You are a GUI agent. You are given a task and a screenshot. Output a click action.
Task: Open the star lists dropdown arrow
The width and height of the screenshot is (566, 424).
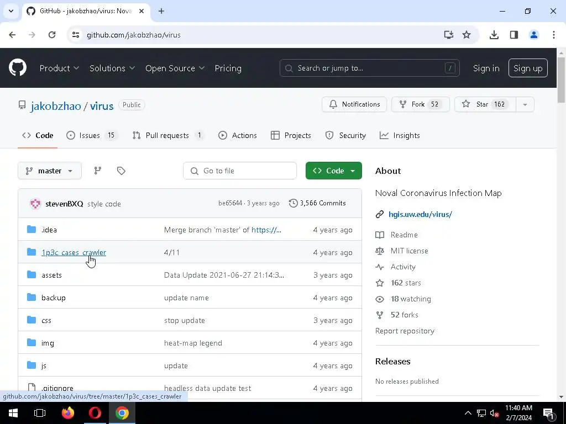[x=525, y=104]
